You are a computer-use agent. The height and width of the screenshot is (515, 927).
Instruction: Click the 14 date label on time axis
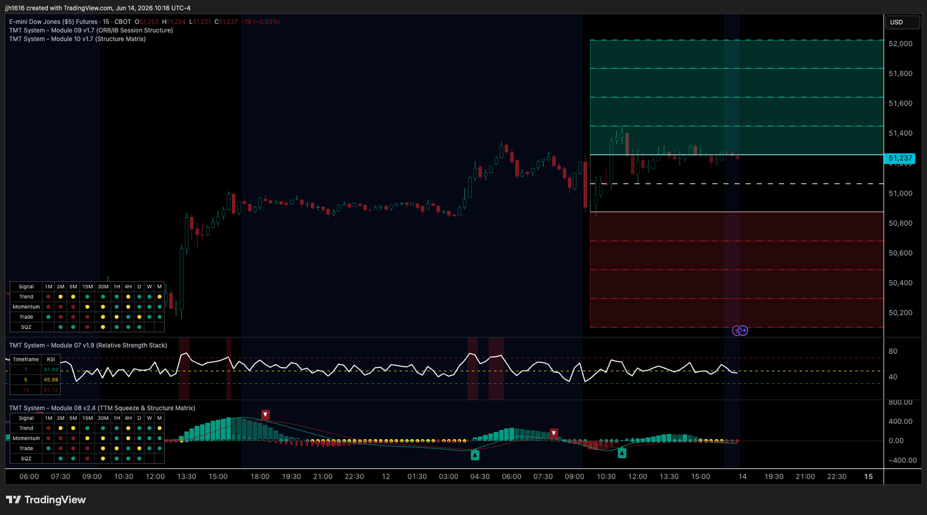742,477
